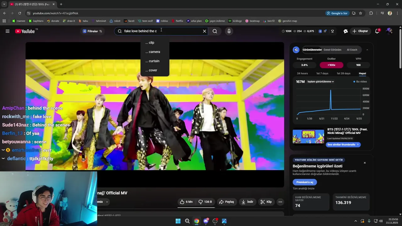Start voice search with microphone icon

pos(229,31)
